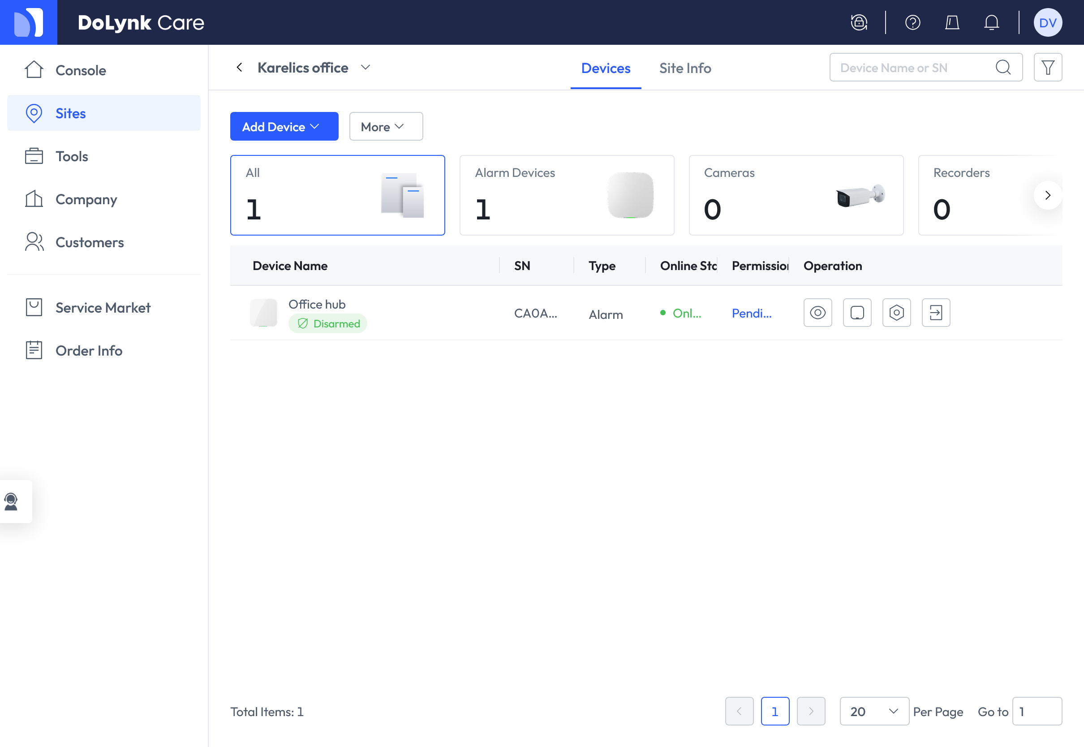Click the Pendi... permission link
1084x747 pixels.
coord(752,313)
